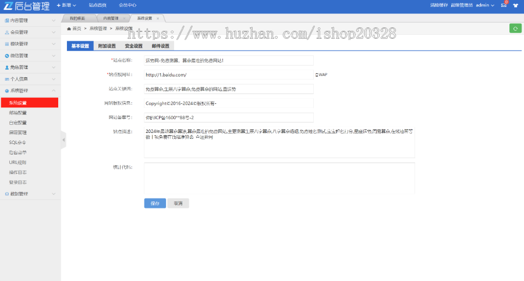The width and height of the screenshot is (524, 281).
Task: Switch to the 内容管理 page tab
Action: tap(111, 19)
